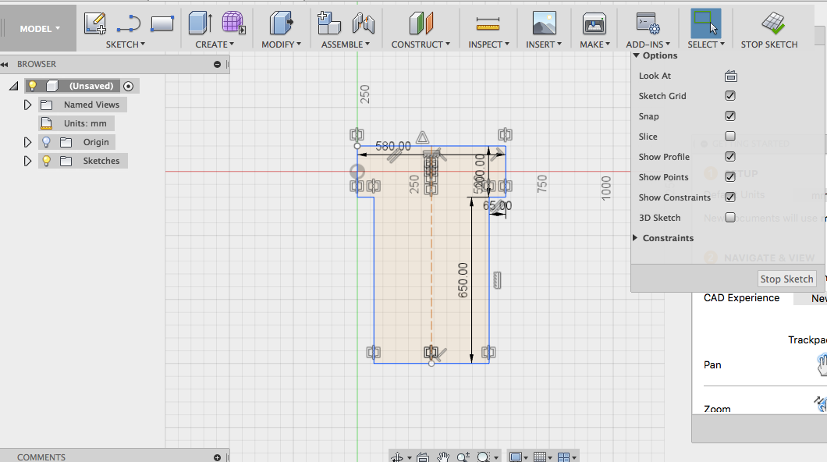Open the INSERT menu

pyautogui.click(x=543, y=44)
